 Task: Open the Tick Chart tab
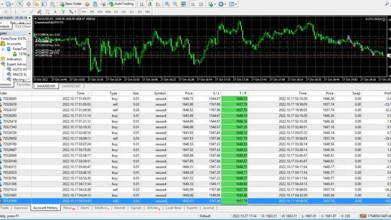23,26
